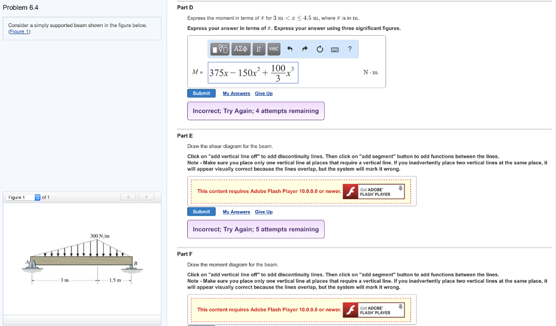Submit the Part D answer
The image size is (556, 326).
(x=201, y=93)
